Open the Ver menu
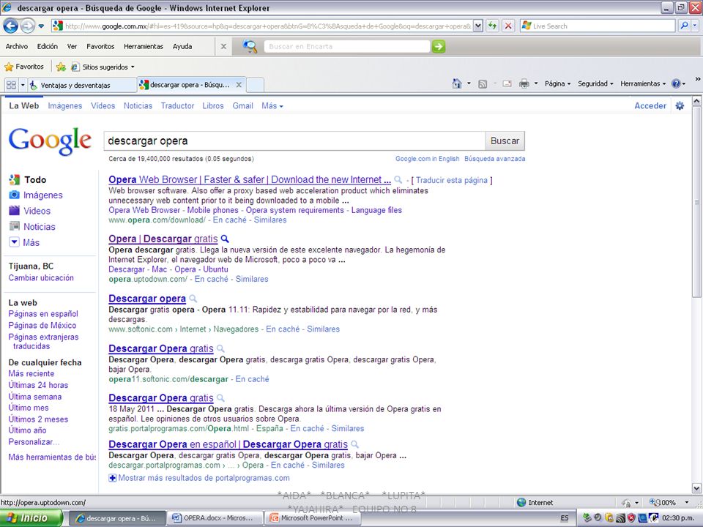The image size is (703, 527). click(72, 46)
